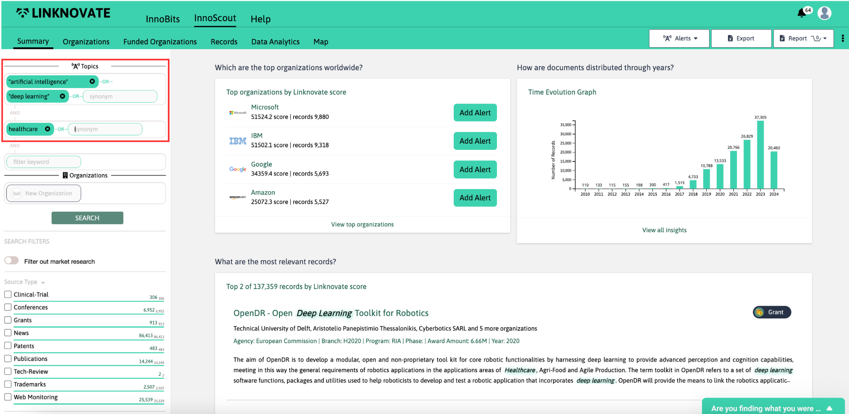
Task: Add Alert for Microsoft
Action: tap(475, 113)
